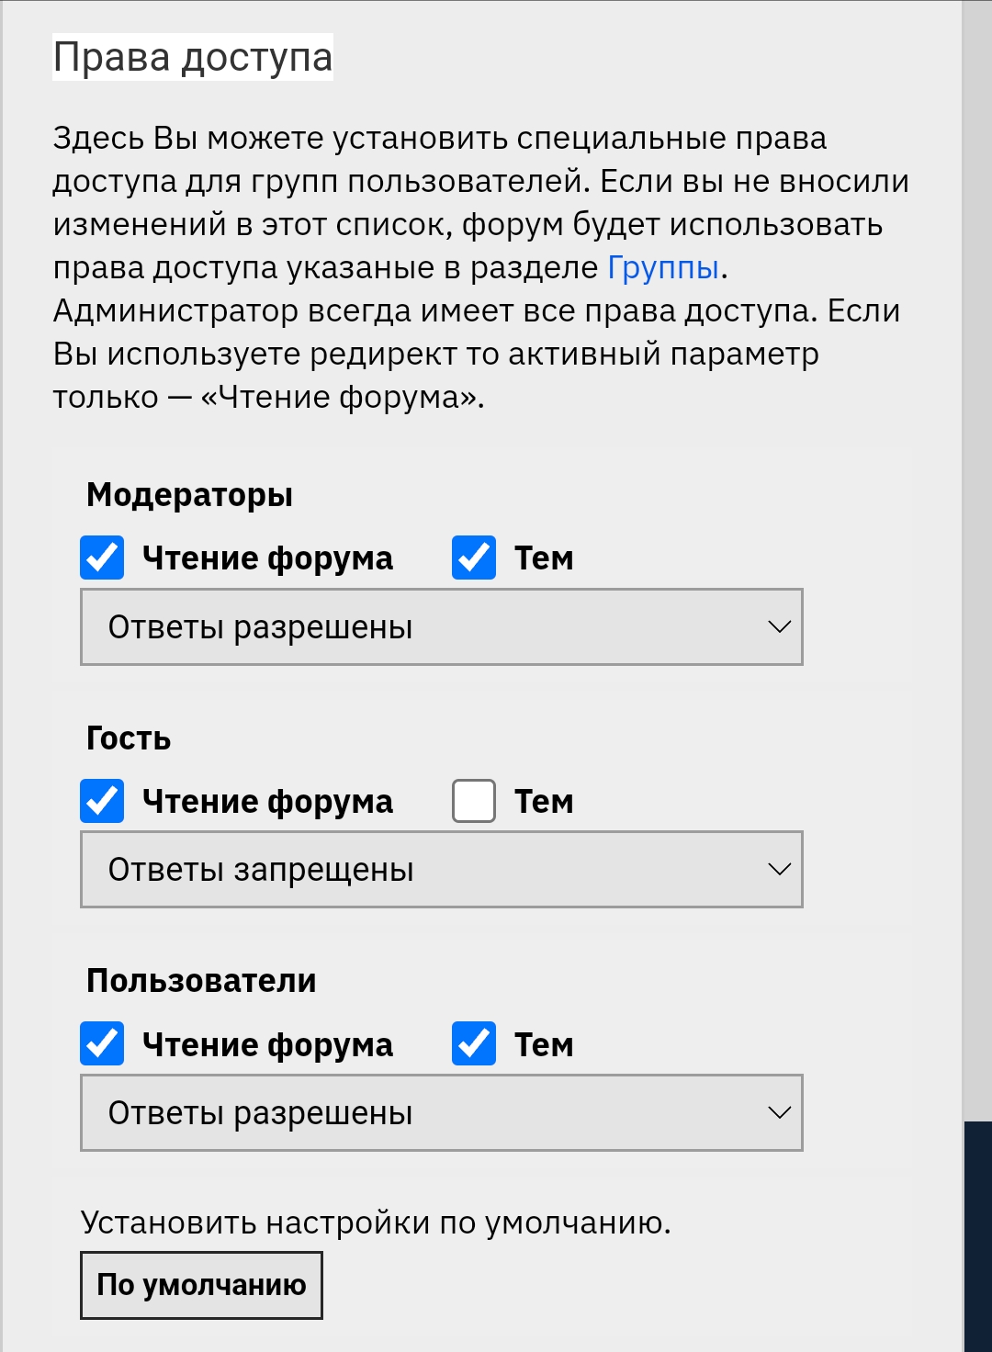The height and width of the screenshot is (1352, 992).
Task: Uncheck Чтение форума for Пользователи
Action: [x=102, y=1044]
